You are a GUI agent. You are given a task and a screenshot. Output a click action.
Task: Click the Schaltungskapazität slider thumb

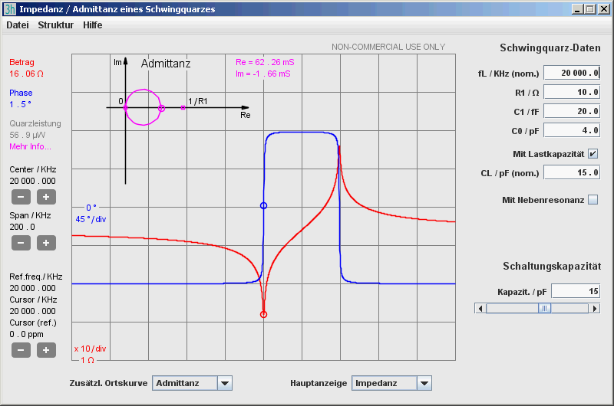544,308
